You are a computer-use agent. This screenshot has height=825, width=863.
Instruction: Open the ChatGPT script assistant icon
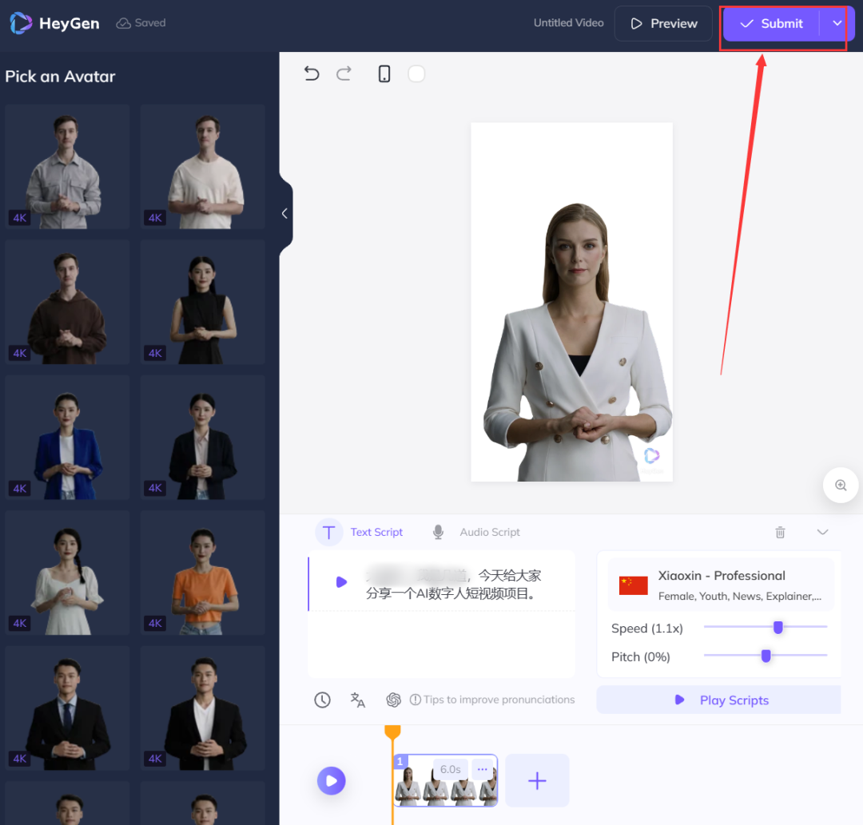[393, 700]
